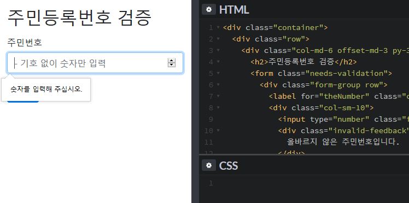Click the CSS panel title

point(229,165)
